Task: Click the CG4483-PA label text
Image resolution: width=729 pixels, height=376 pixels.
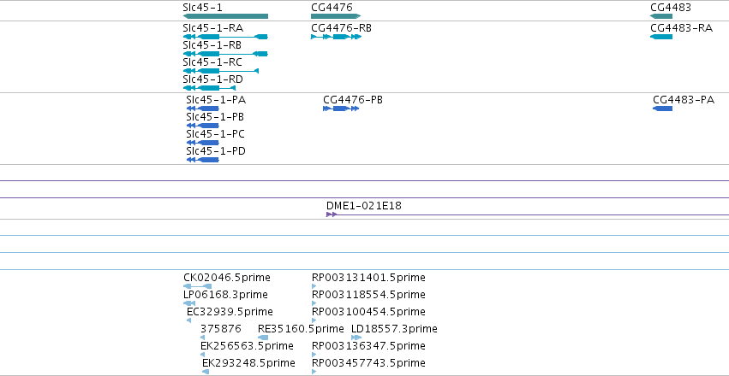Action: click(684, 100)
